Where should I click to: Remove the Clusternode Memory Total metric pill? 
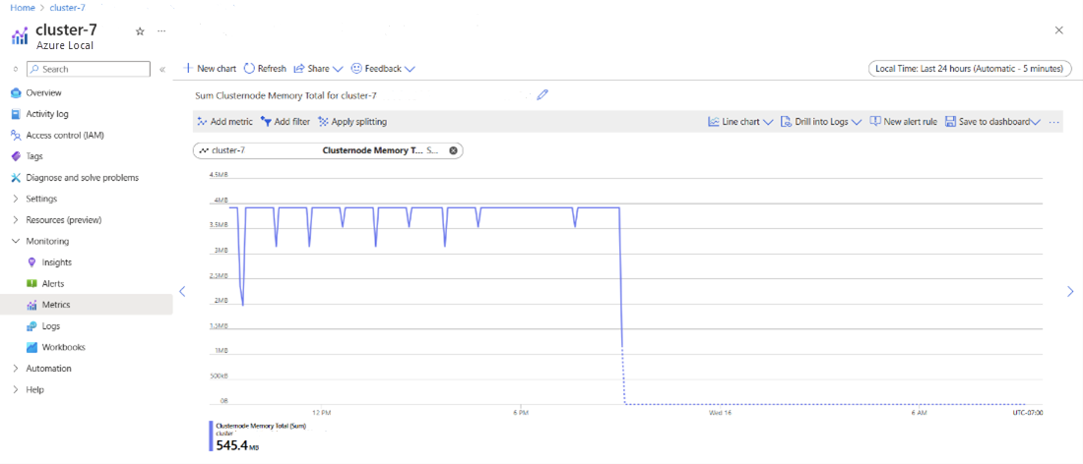[x=453, y=150]
